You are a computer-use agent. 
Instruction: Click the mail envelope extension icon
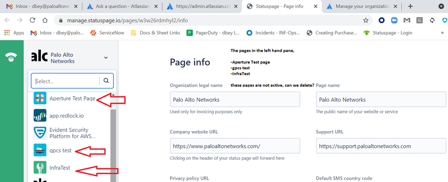407,20
